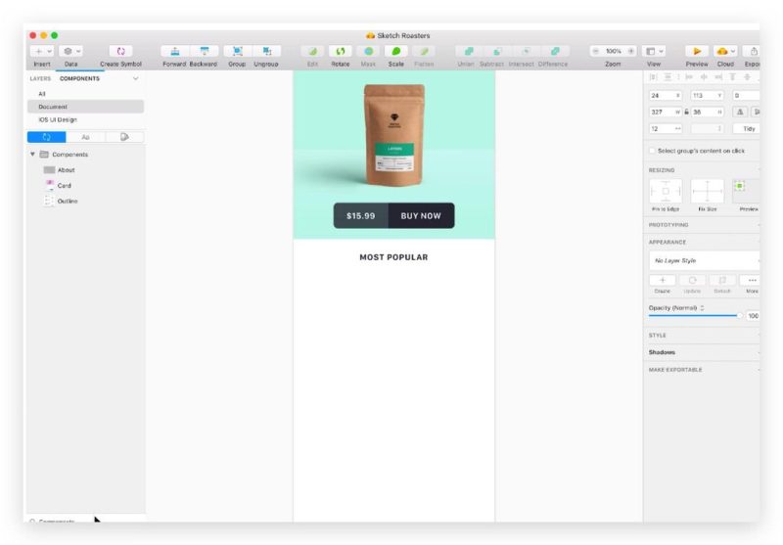Change the Opacity blend mode stepper
Image resolution: width=783 pixels, height=545 pixels.
[702, 308]
